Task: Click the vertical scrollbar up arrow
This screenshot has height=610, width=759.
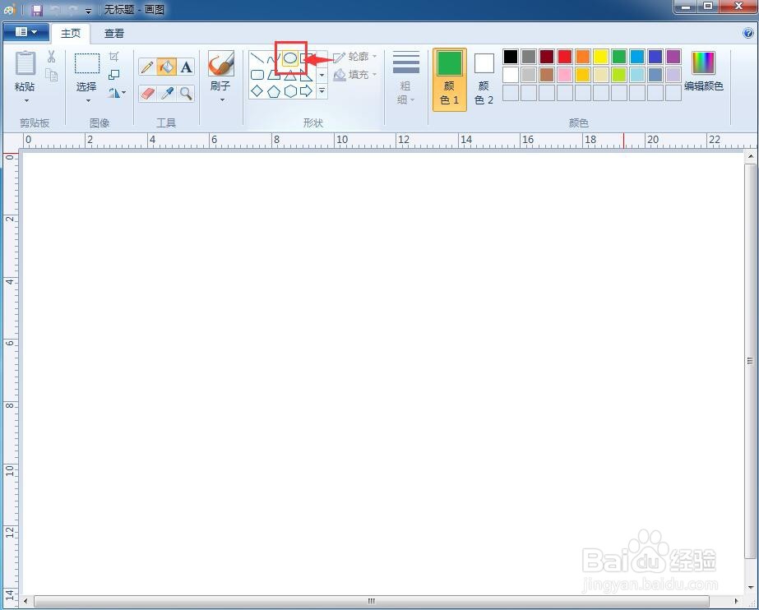Action: [750, 156]
